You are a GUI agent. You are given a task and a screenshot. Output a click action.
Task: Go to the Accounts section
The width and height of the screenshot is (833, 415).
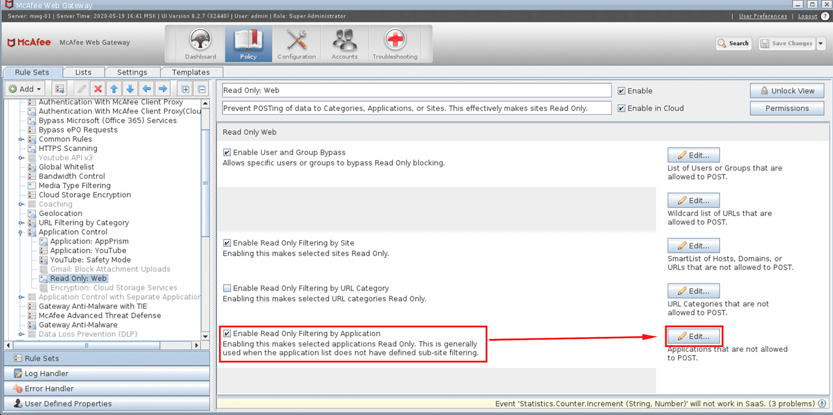pyautogui.click(x=344, y=44)
